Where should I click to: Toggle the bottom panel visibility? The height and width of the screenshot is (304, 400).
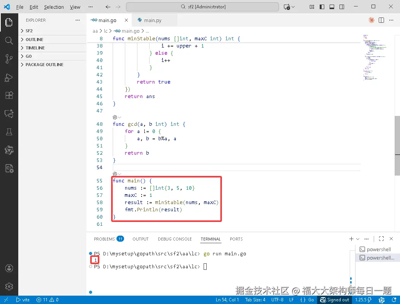[332, 7]
